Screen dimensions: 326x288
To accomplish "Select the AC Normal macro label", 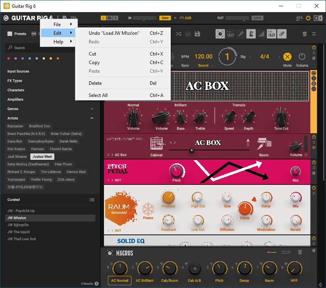I will tap(120, 281).
